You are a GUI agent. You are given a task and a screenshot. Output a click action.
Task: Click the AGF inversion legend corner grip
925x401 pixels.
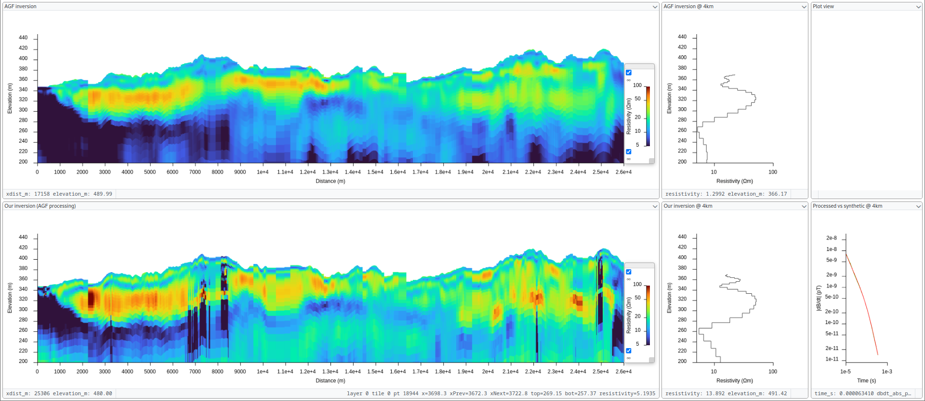click(652, 161)
